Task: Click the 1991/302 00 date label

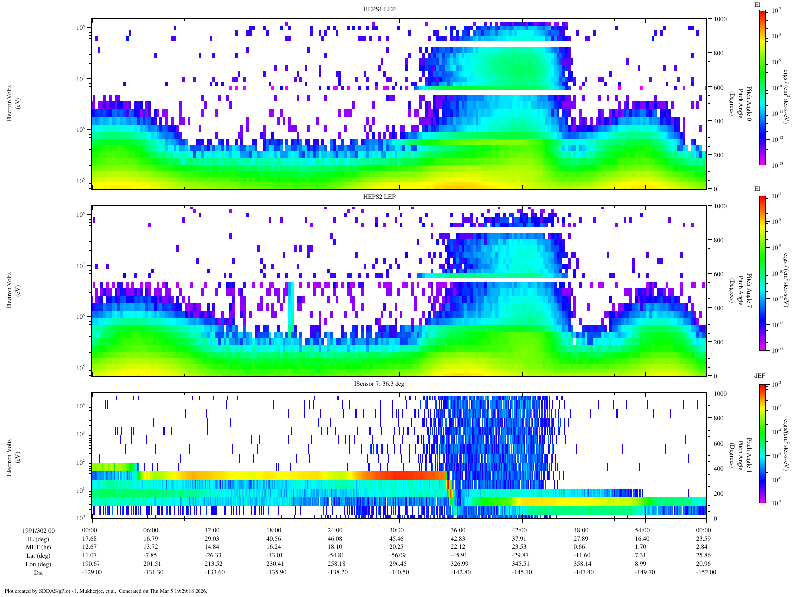Action: pos(38,531)
